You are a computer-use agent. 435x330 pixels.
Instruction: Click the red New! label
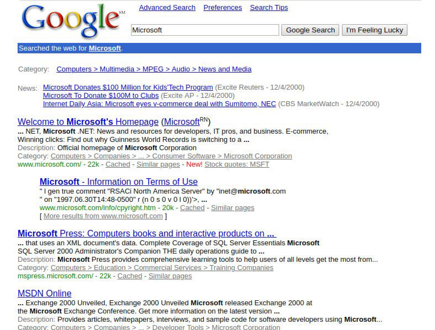point(194,164)
